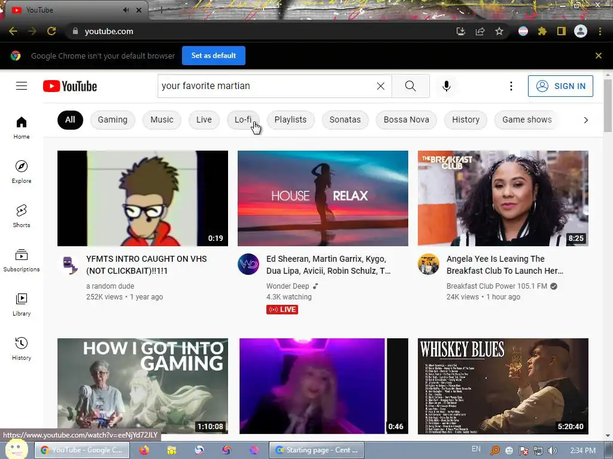Search with your voice microphone
Image resolution: width=613 pixels, height=459 pixels.
point(447,86)
